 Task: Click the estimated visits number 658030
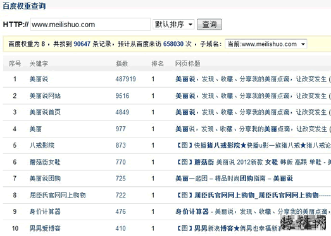coord(173,44)
